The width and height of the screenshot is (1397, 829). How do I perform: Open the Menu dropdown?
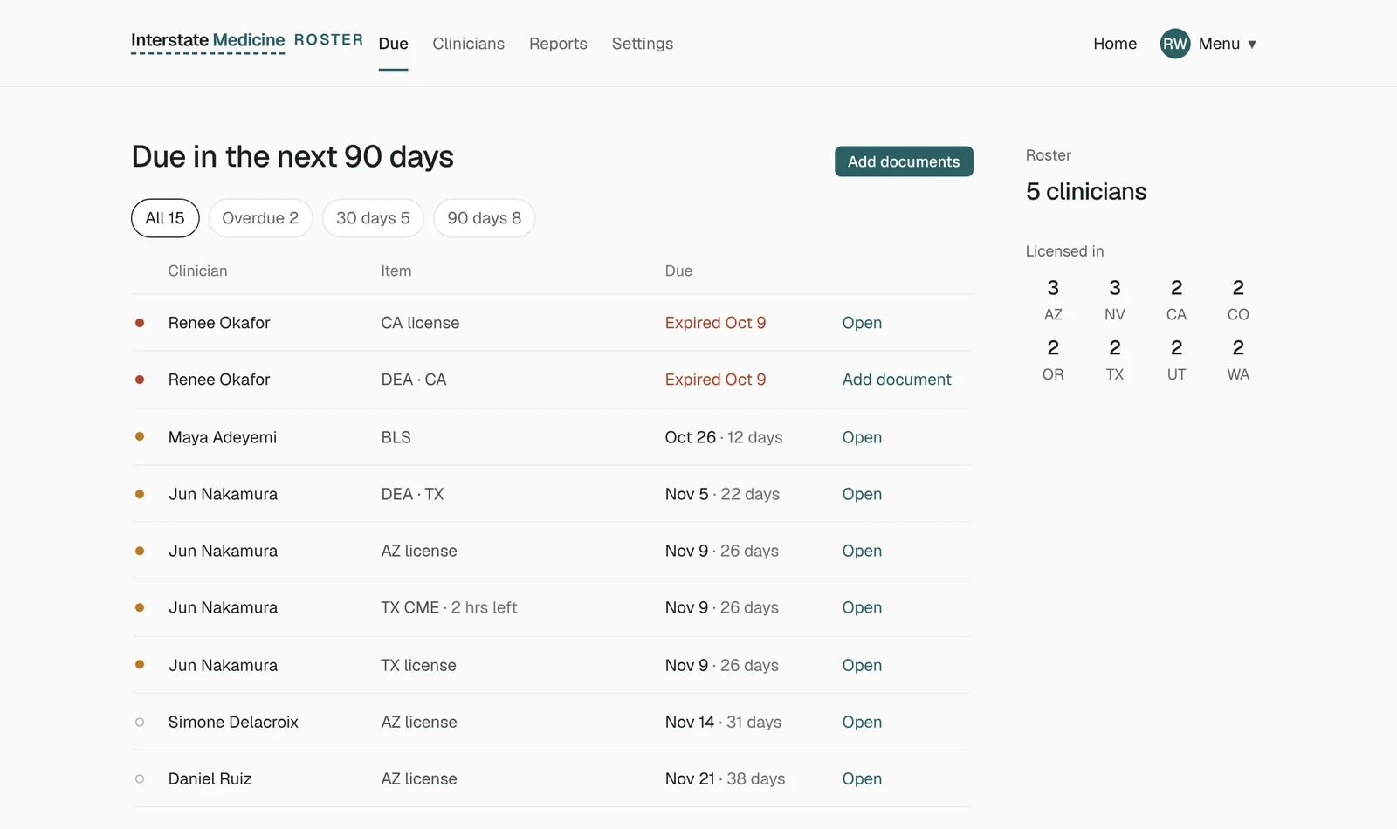[1228, 44]
